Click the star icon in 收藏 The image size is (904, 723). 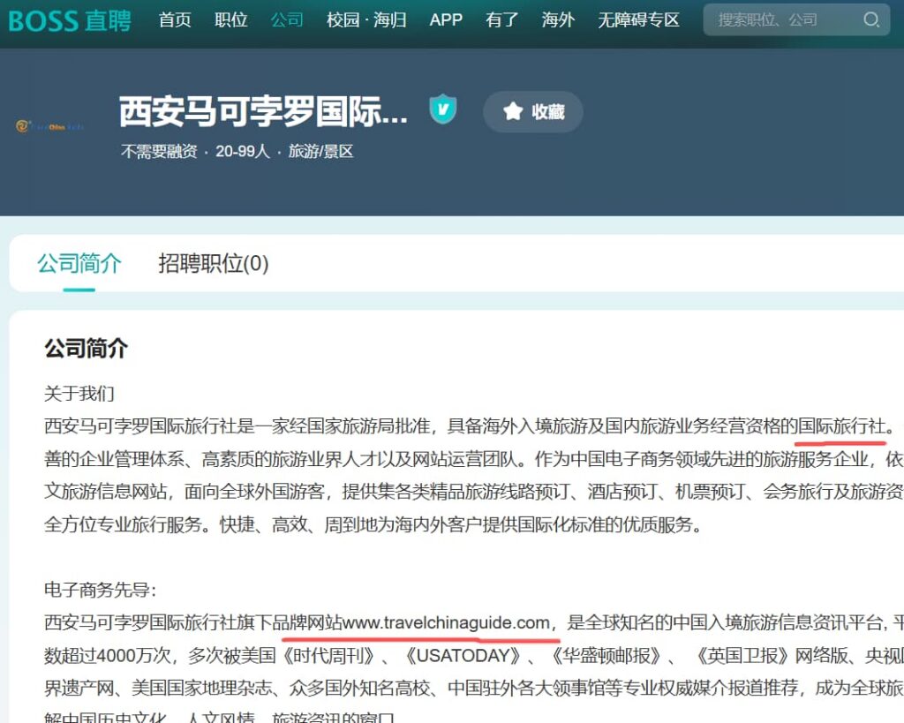click(x=513, y=111)
